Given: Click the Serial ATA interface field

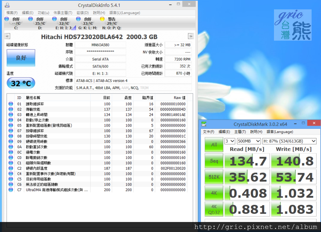Looking at the screenshot, I should pyautogui.click(x=100, y=59).
